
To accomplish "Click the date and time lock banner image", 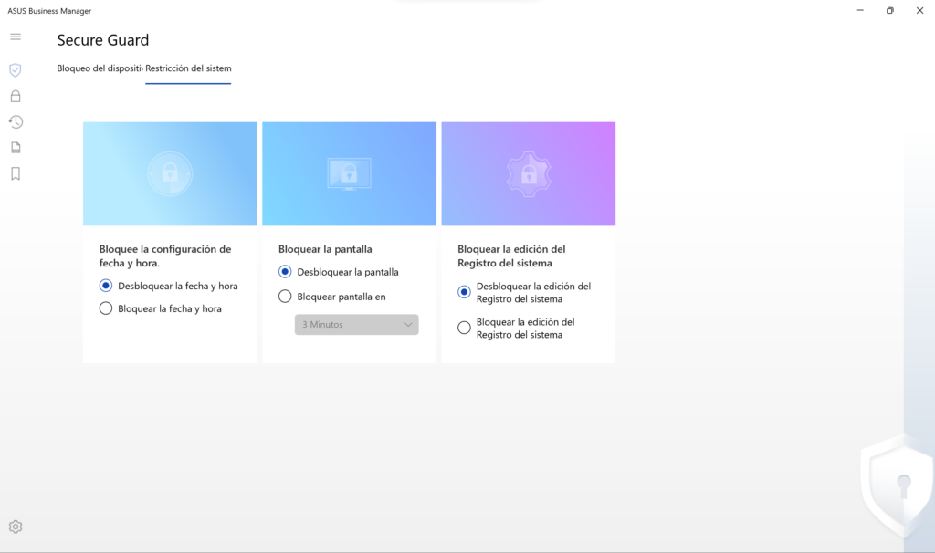I will coord(170,173).
